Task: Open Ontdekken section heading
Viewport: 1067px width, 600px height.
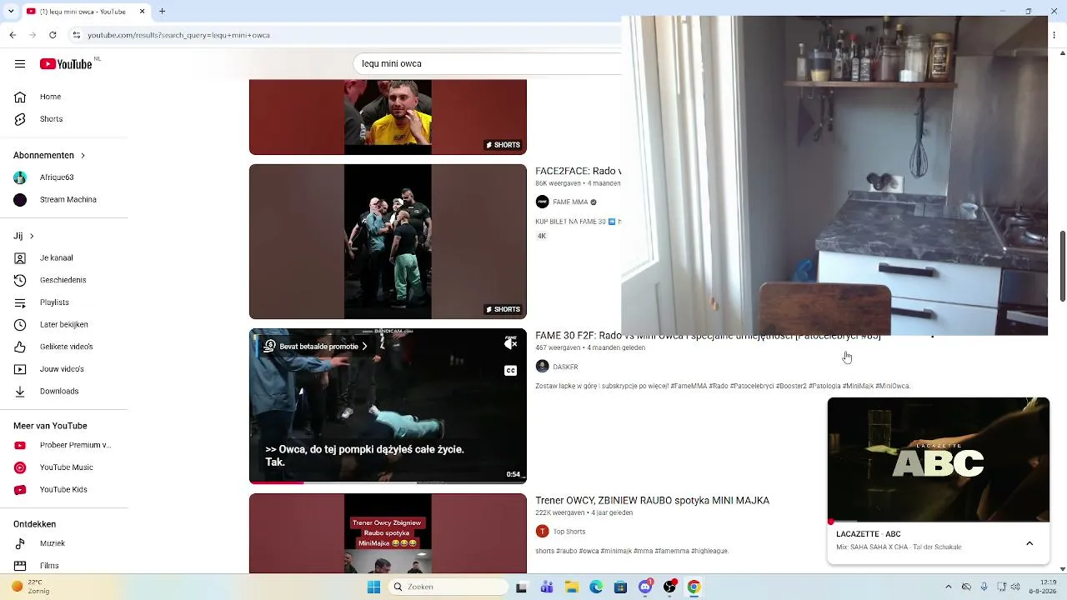Action: 35,524
